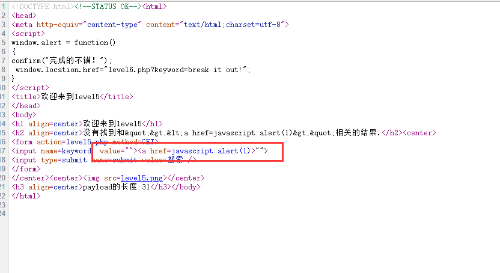Click the window.alert = function() line
Image resolution: width=500 pixels, height=273 pixels.
click(64, 43)
